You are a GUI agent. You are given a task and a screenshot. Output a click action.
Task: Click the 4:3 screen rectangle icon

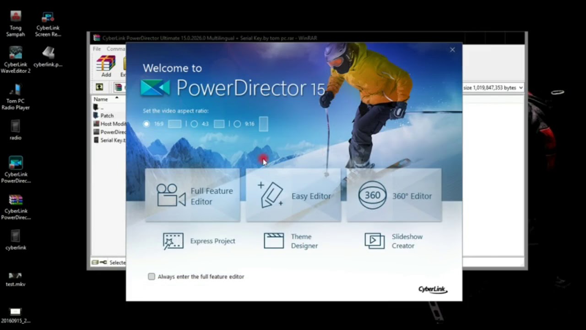(x=219, y=124)
